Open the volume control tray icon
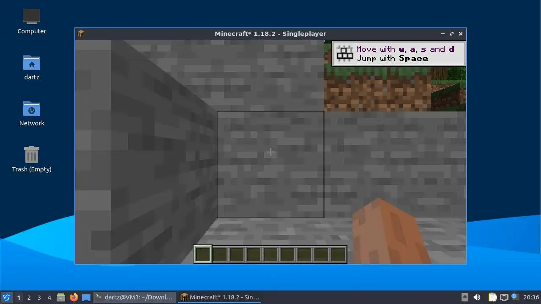The height and width of the screenshot is (304, 541). coord(477,297)
